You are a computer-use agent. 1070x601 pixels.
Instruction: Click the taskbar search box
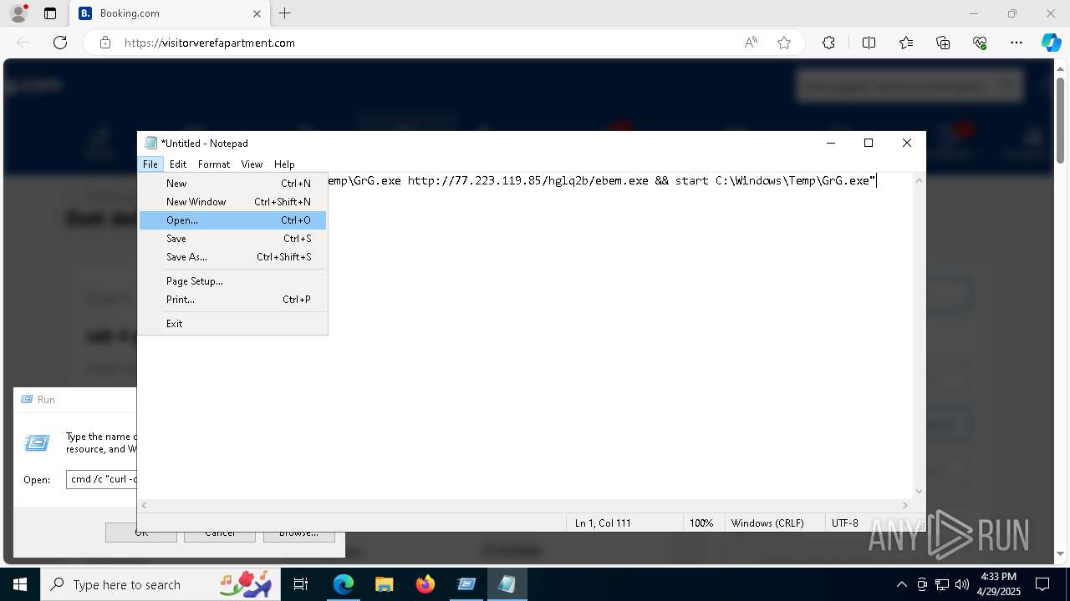tap(161, 584)
